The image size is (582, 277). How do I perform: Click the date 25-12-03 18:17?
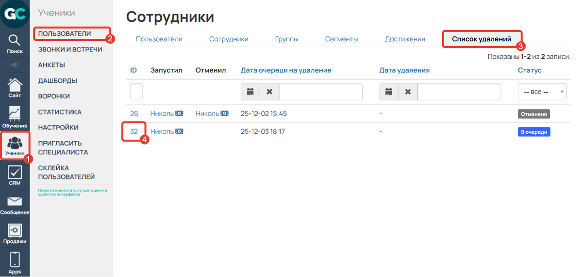coord(263,131)
